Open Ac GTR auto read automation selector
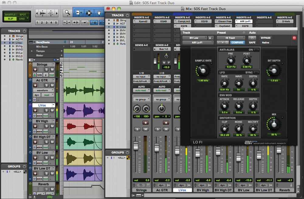 point(162,91)
